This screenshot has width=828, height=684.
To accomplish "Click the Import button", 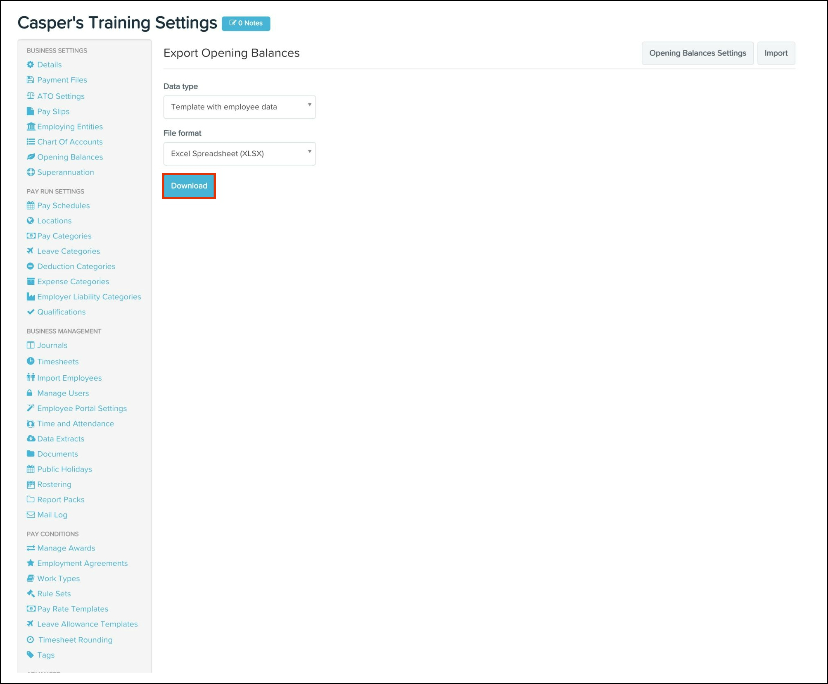I will click(776, 53).
